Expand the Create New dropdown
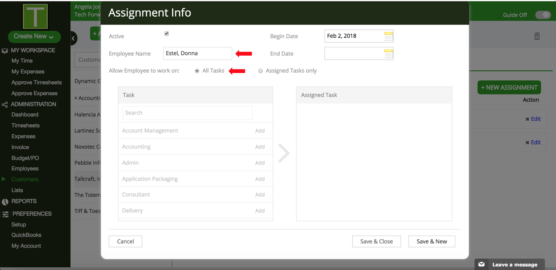Screen dimensions: 556x270 34,36
